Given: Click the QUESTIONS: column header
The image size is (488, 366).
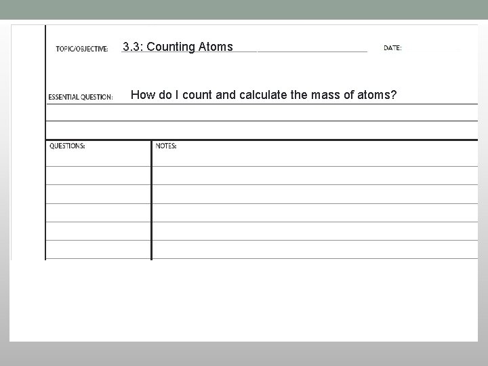Looking at the screenshot, I should (x=67, y=146).
